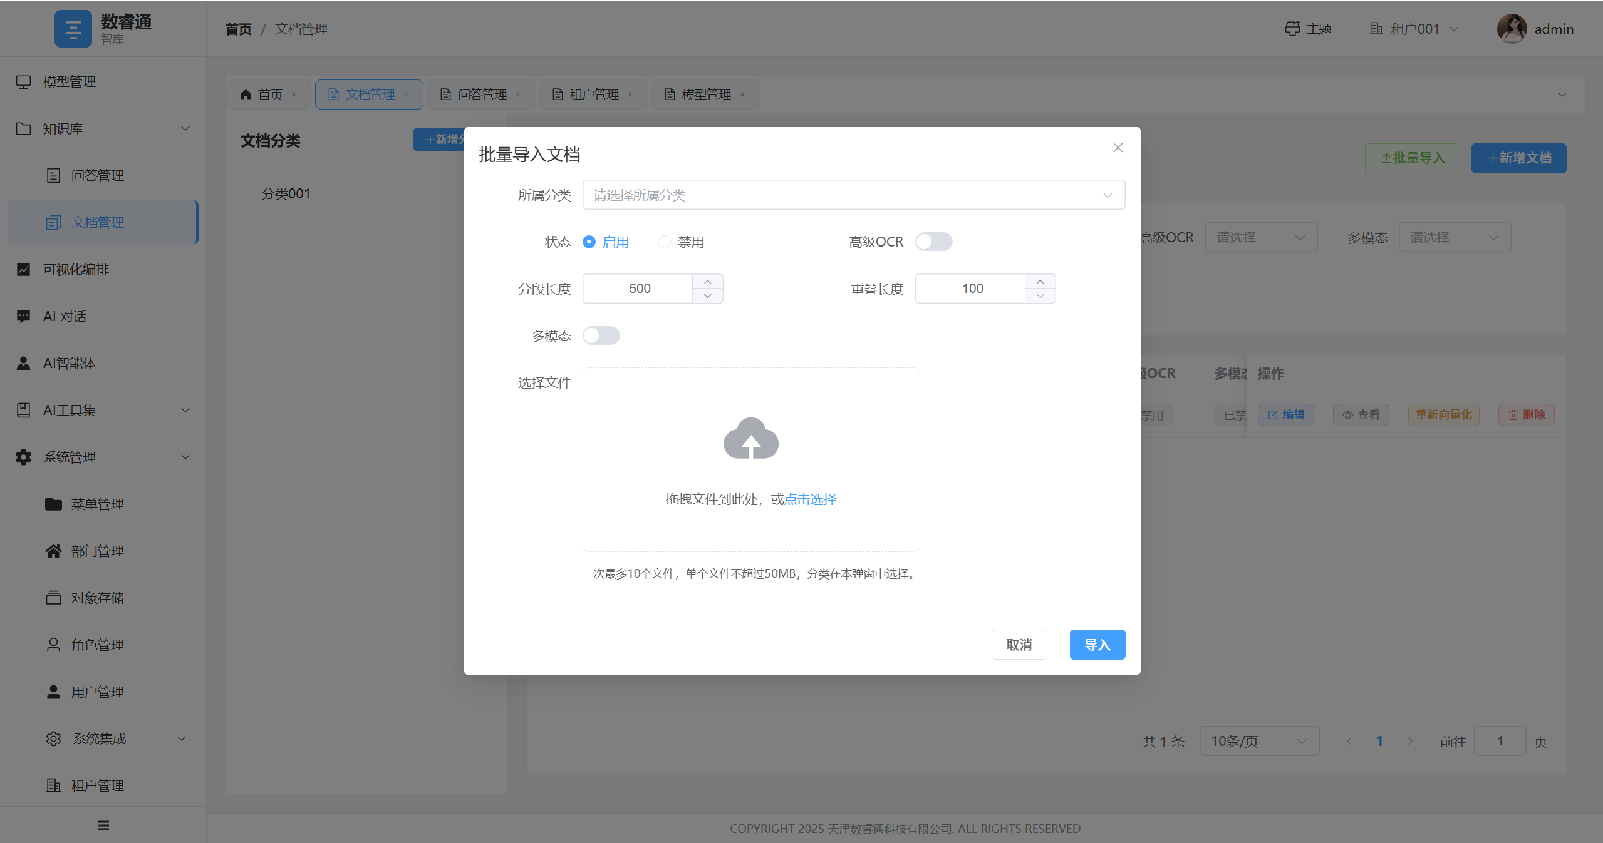Click the AI 对话 chat bubble icon
The image size is (1603, 843).
click(x=24, y=317)
